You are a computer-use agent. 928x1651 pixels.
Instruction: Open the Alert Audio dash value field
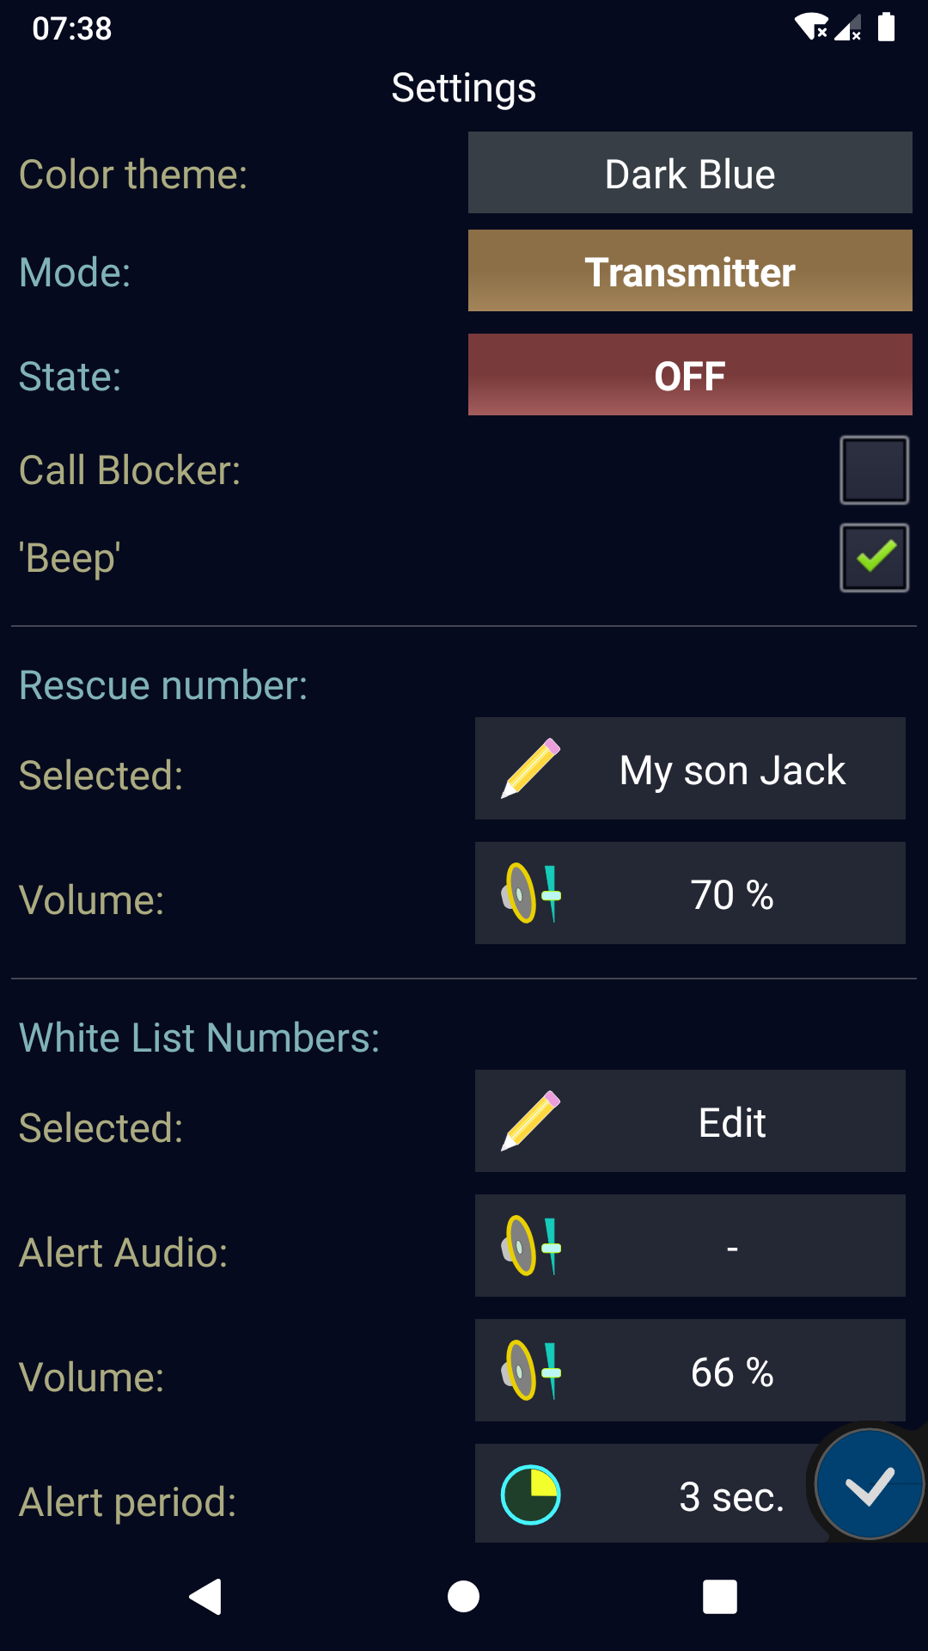732,1247
